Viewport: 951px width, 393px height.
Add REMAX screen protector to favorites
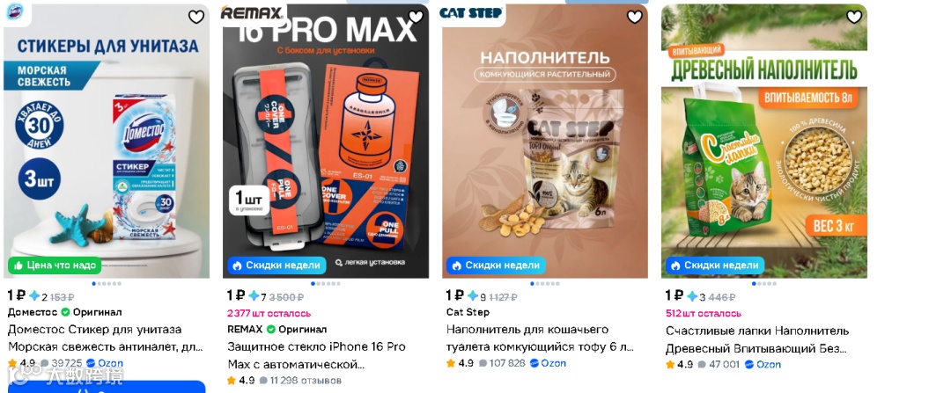tap(416, 17)
